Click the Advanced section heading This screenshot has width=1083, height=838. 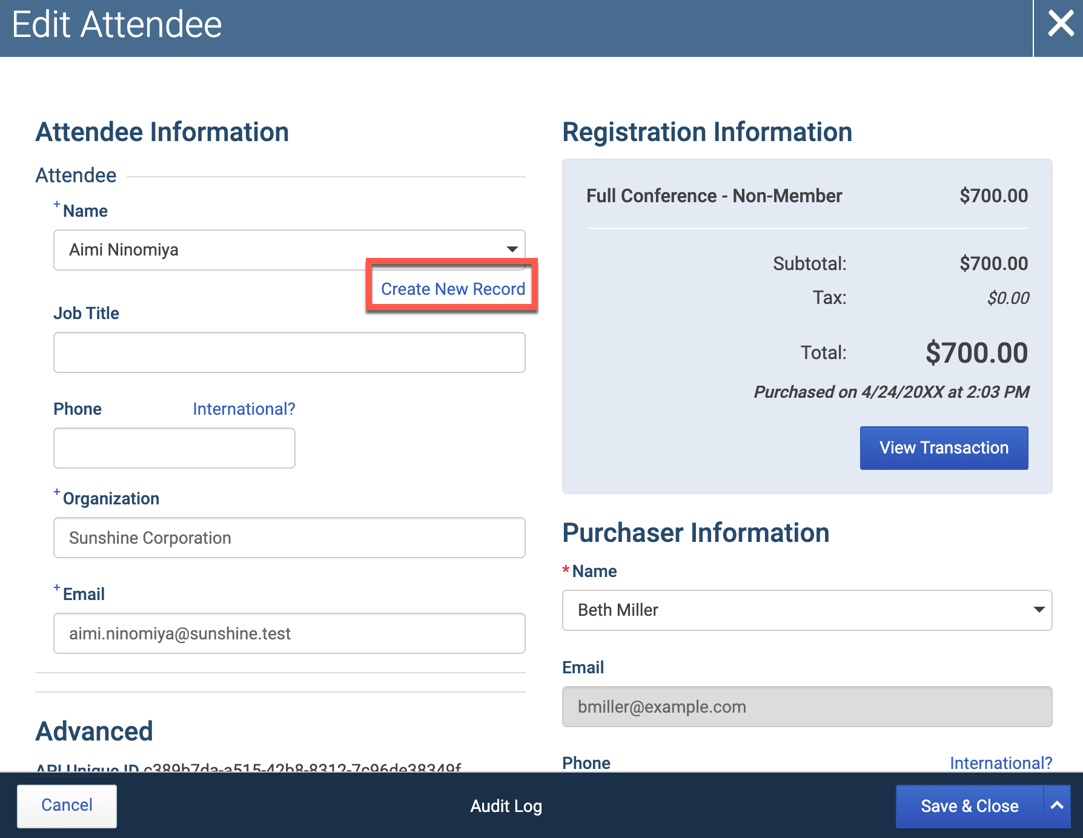94,731
